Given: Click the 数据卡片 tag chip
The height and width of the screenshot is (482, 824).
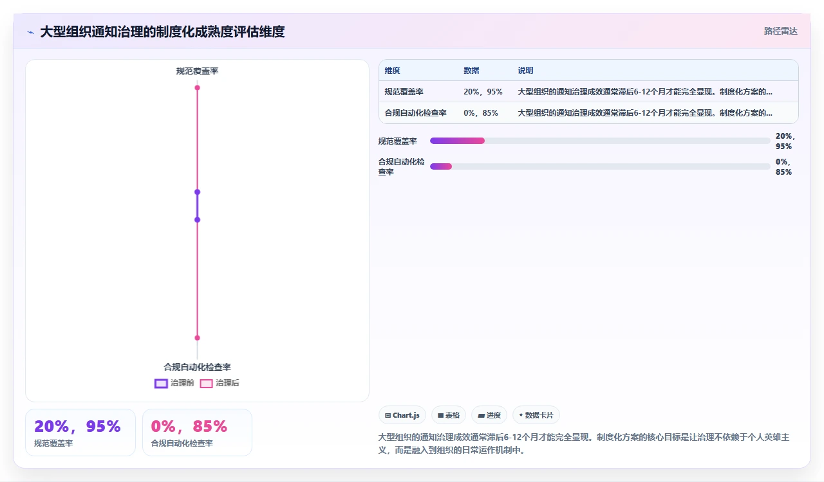Looking at the screenshot, I should (536, 415).
